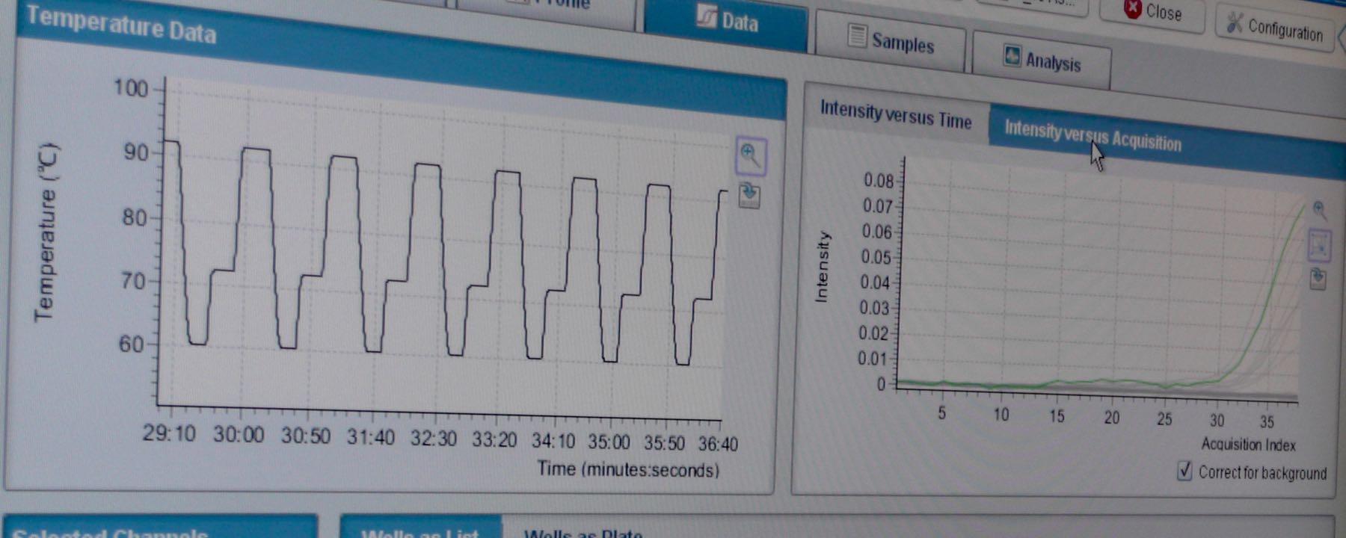
Task: Zoom in on the Temperature Data chart
Action: (749, 155)
